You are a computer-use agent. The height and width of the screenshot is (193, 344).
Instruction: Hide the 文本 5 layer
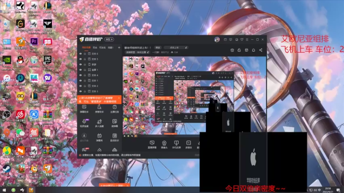click(80, 59)
